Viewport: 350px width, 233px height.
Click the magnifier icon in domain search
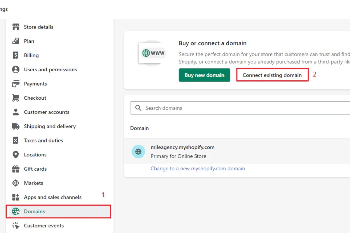coord(138,108)
